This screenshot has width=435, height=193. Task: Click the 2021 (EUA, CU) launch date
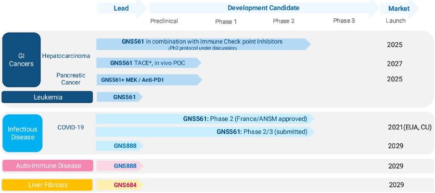tap(409, 127)
